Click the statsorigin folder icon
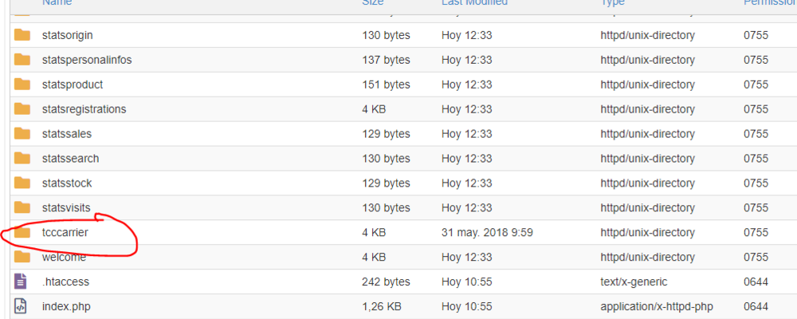The width and height of the screenshot is (797, 319). pos(22,35)
